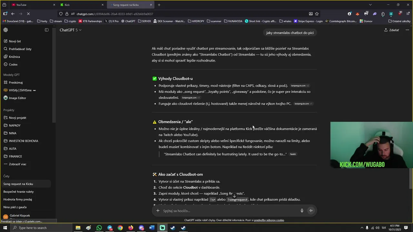Open the chat options three-dot menu
Viewport: 413px width, 232px height.
[x=407, y=30]
